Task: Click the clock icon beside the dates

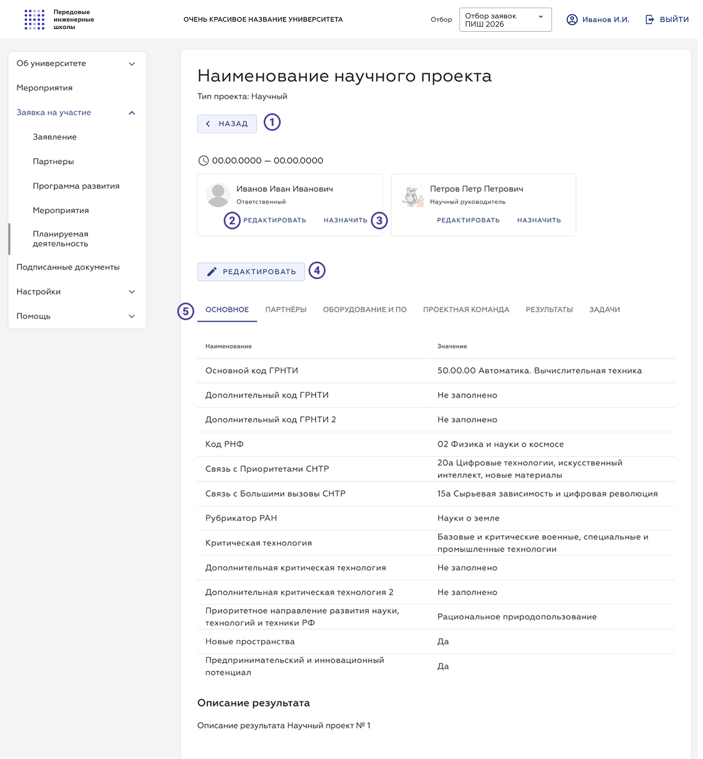Action: coord(204,160)
